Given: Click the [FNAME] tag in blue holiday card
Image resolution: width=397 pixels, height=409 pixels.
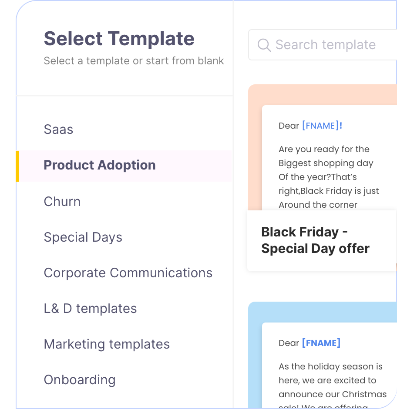Looking at the screenshot, I should click(x=321, y=343).
